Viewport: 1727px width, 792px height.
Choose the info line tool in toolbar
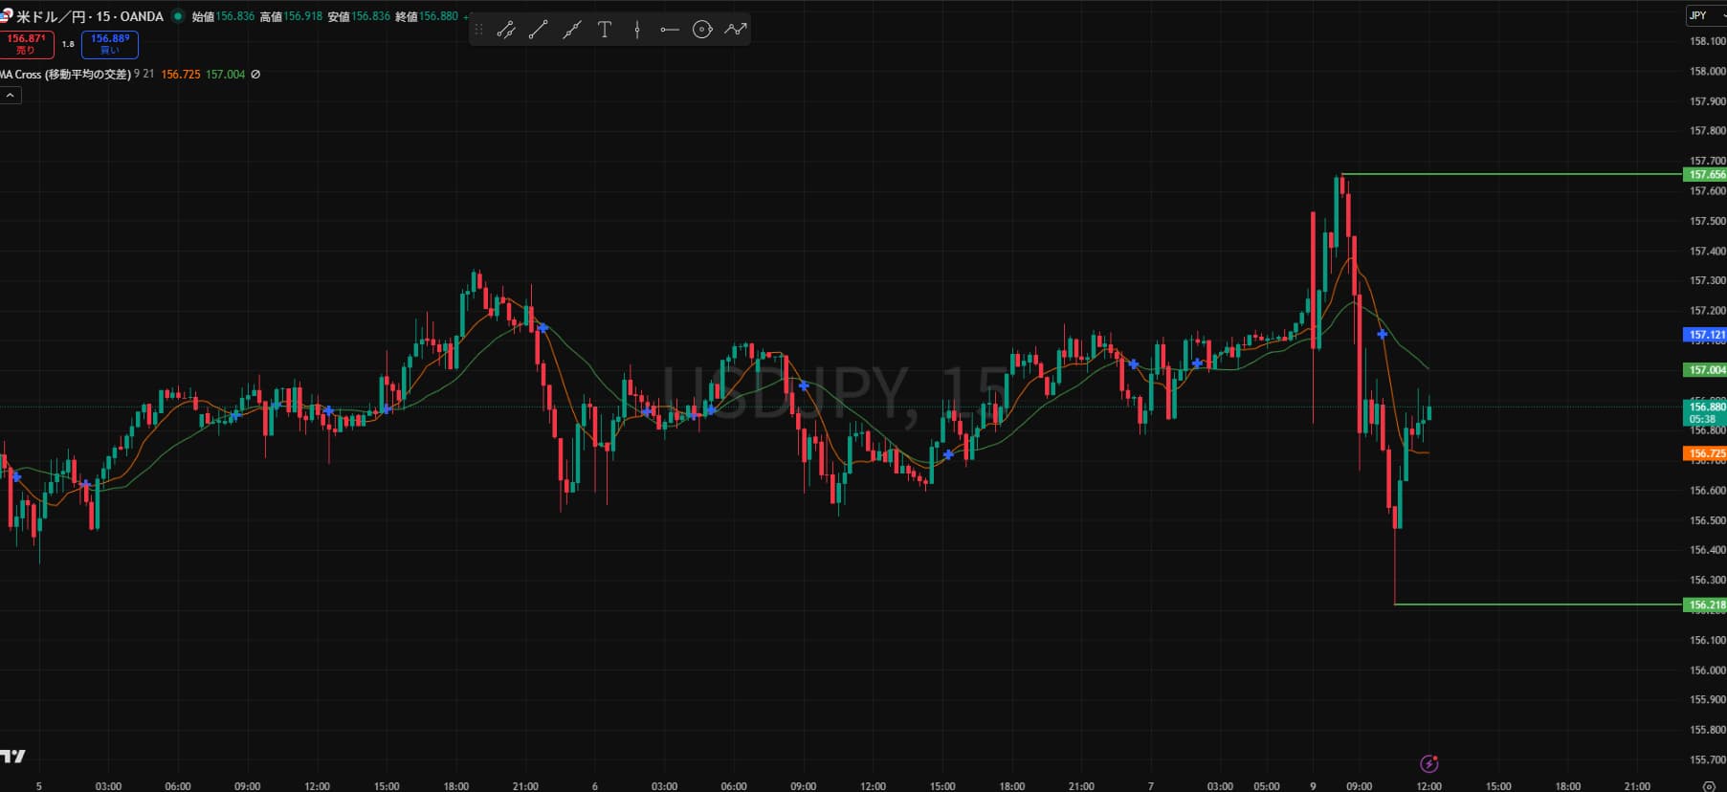click(506, 30)
